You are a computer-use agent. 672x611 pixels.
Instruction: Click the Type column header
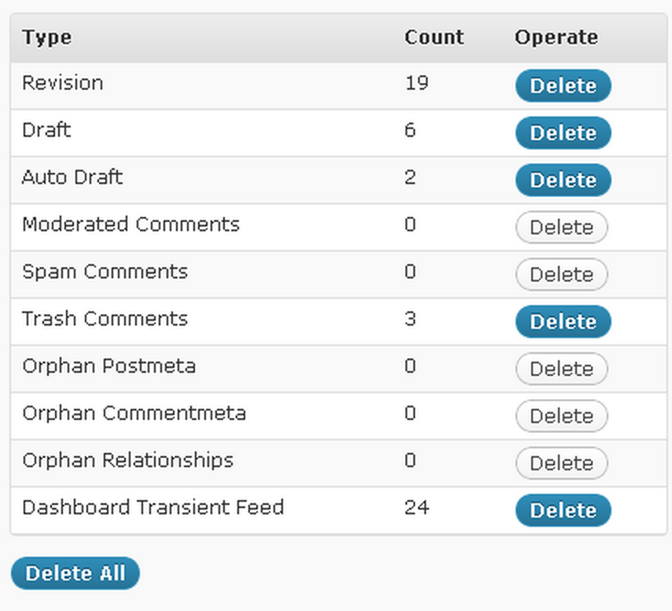point(46,38)
